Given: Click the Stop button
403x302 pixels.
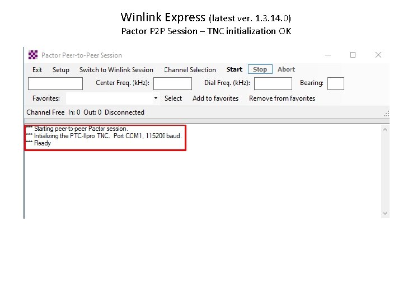Looking at the screenshot, I should pos(260,69).
